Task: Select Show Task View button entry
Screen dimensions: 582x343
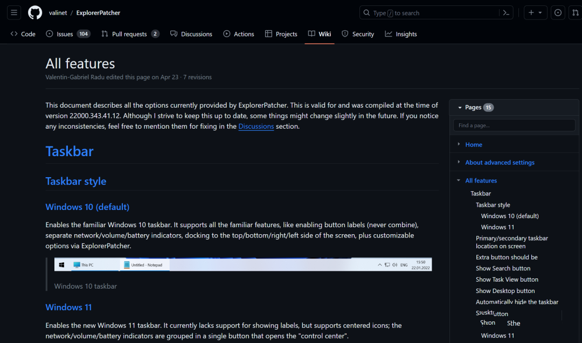Action: coord(507,279)
